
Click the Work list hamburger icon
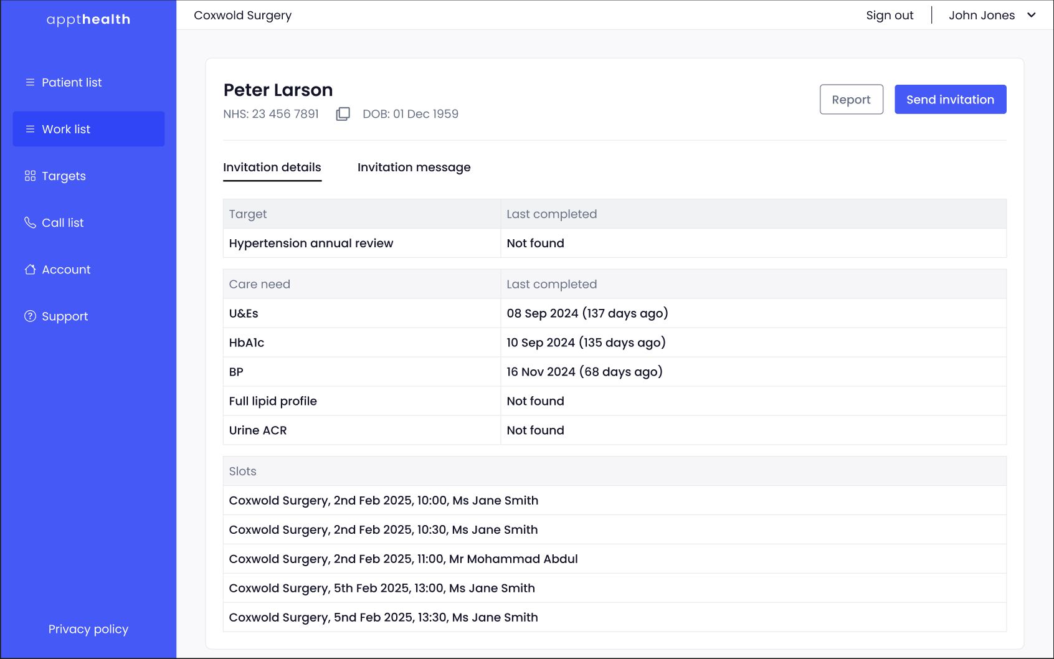click(x=30, y=129)
